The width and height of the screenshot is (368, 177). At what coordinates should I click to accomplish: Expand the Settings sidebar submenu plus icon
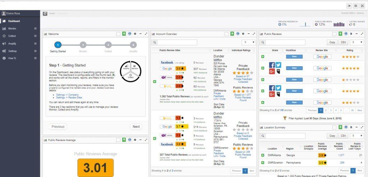click(36, 51)
